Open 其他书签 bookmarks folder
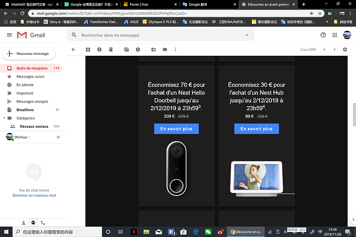 [x=343, y=22]
